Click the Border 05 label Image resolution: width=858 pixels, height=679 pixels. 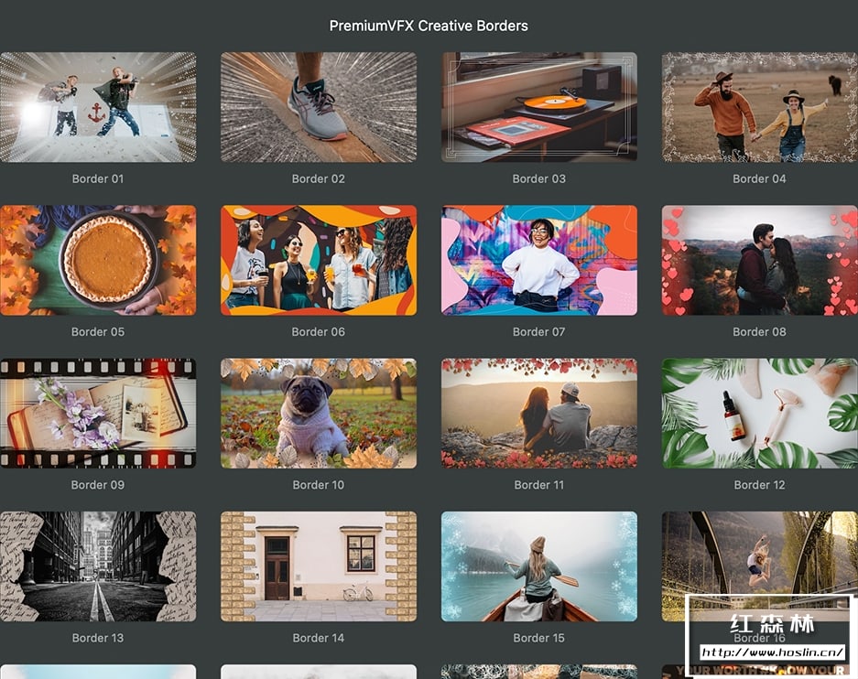pyautogui.click(x=98, y=332)
